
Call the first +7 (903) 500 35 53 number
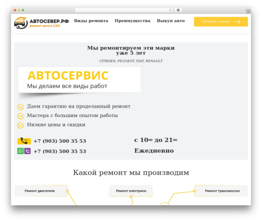(x=60, y=141)
